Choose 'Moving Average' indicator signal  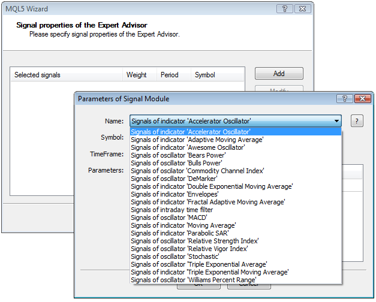tap(236, 225)
